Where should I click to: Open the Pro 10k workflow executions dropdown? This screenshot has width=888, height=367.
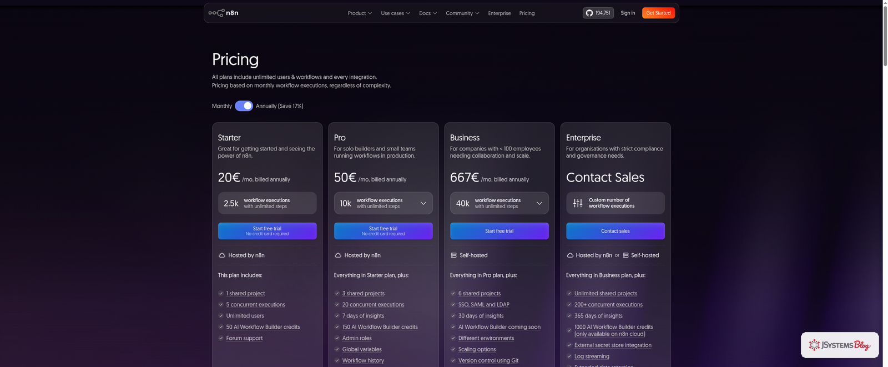tap(383, 203)
